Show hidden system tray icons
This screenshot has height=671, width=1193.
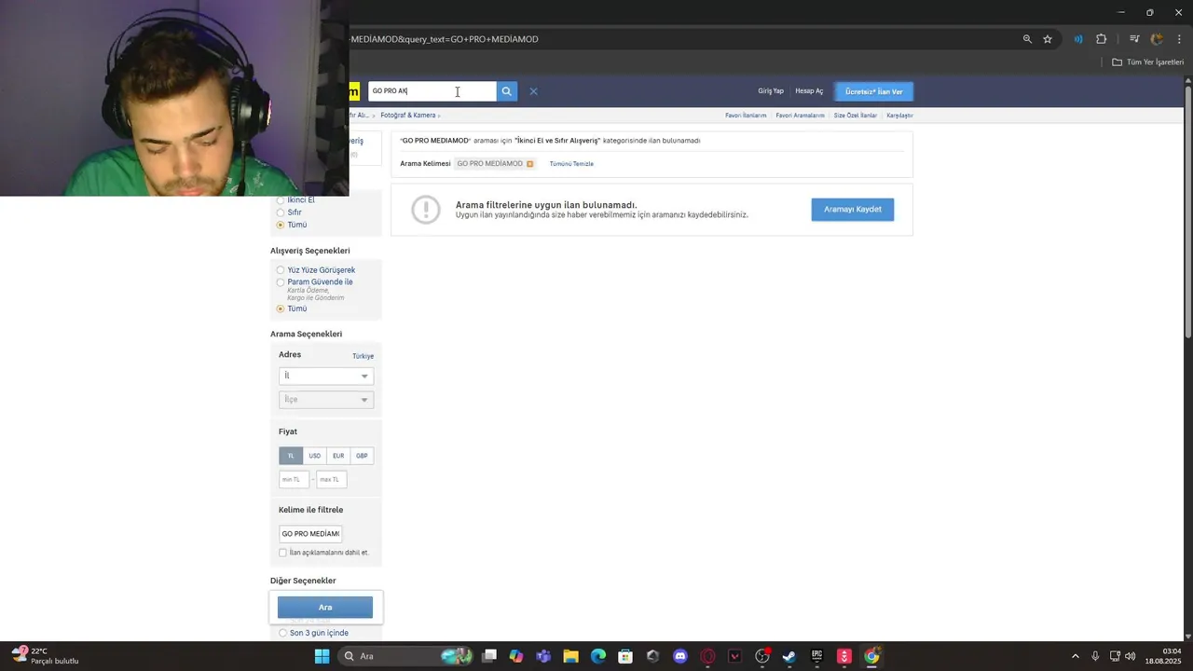1075,656
